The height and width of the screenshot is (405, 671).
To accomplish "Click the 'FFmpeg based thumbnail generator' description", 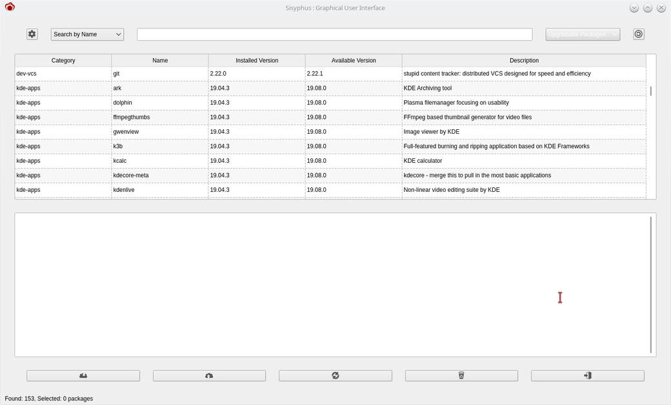I will coord(468,118).
